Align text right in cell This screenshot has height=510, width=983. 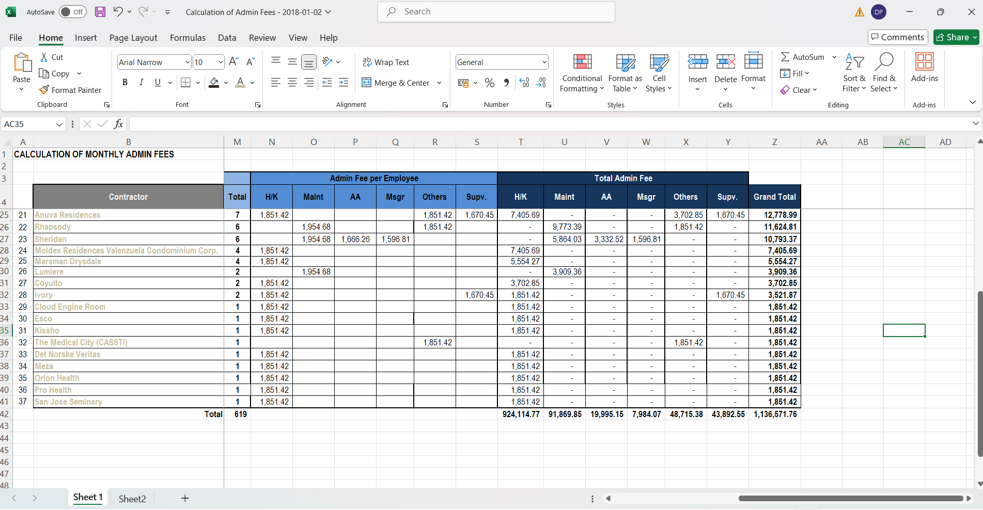click(x=309, y=83)
